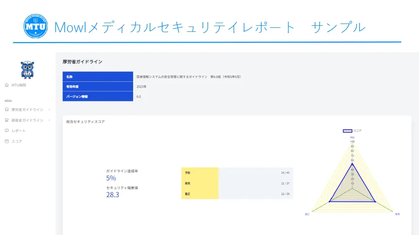This screenshot has height=235, width=419.
Task: Click the ガイドライン達成率 5% value
Action: pos(111,178)
